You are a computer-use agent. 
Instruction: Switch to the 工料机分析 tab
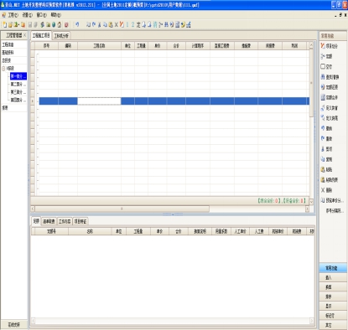pyautogui.click(x=61, y=36)
